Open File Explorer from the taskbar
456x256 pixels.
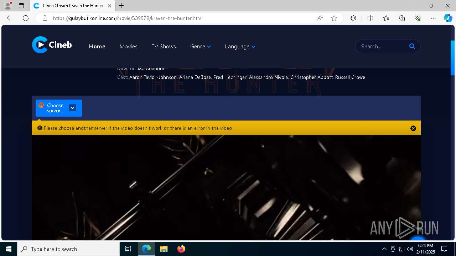click(x=164, y=249)
